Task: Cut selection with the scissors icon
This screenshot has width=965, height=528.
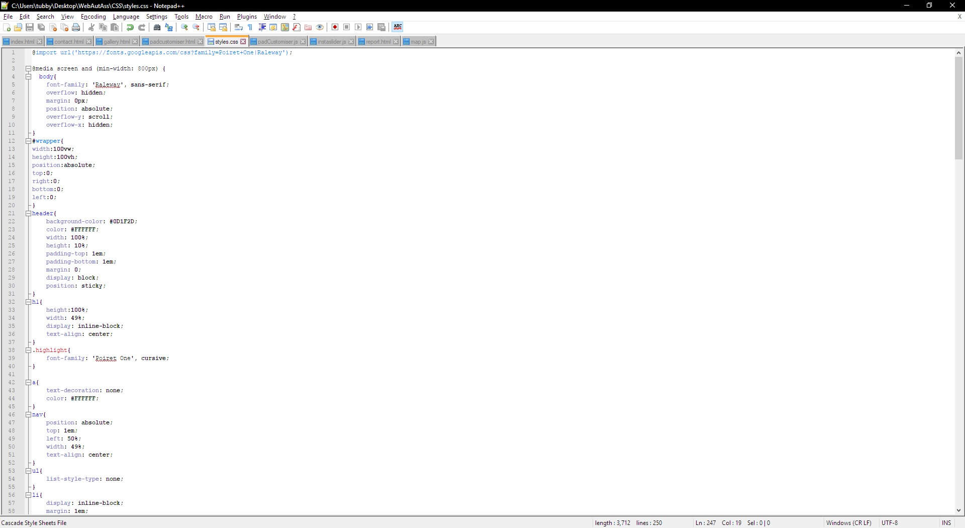Action: [x=91, y=27]
